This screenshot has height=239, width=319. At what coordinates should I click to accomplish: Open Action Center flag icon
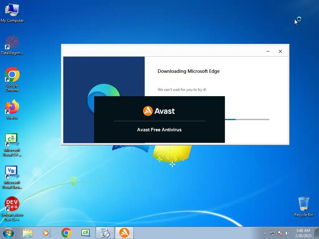point(280,233)
